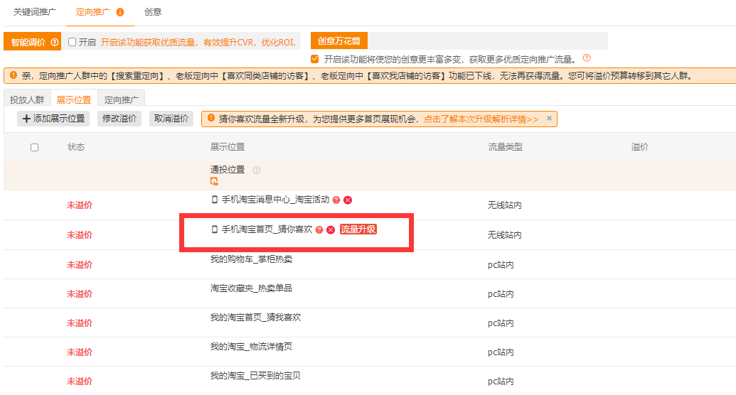This screenshot has width=736, height=395.
Task: Click help icon for 手机淘宝首页_猜你喜欢
Action: (x=319, y=229)
